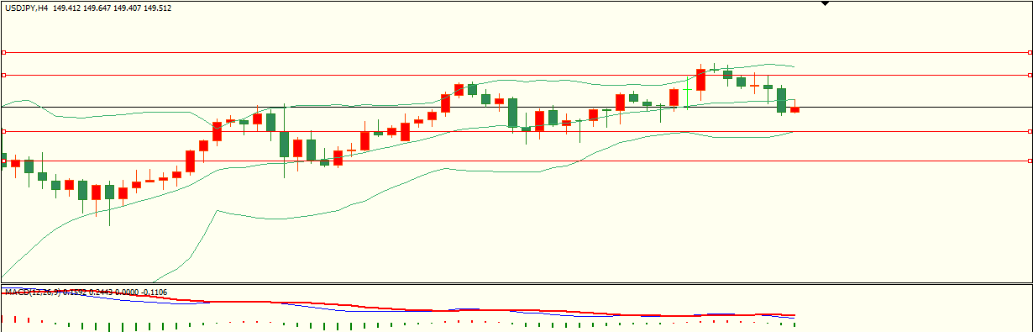The height and width of the screenshot is (332, 1033).
Task: Click the chart shift triangle marker
Action: point(825,3)
